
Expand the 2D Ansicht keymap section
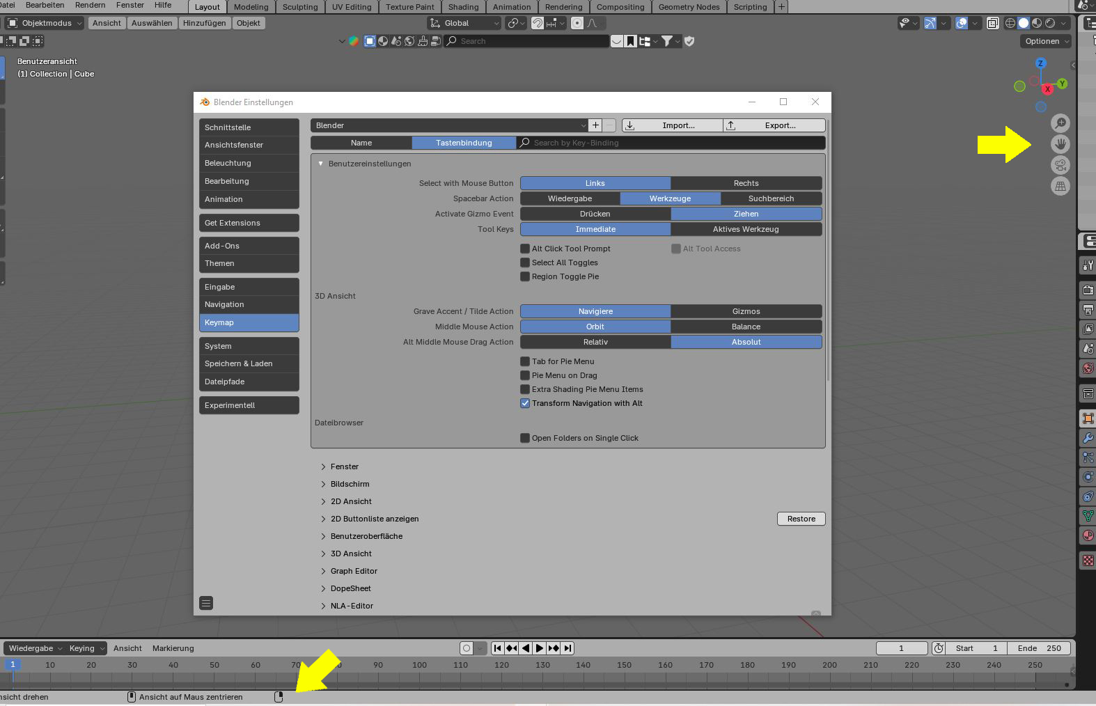[323, 501]
